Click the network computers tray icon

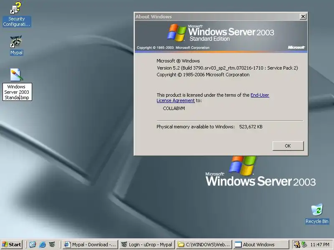[304, 245]
